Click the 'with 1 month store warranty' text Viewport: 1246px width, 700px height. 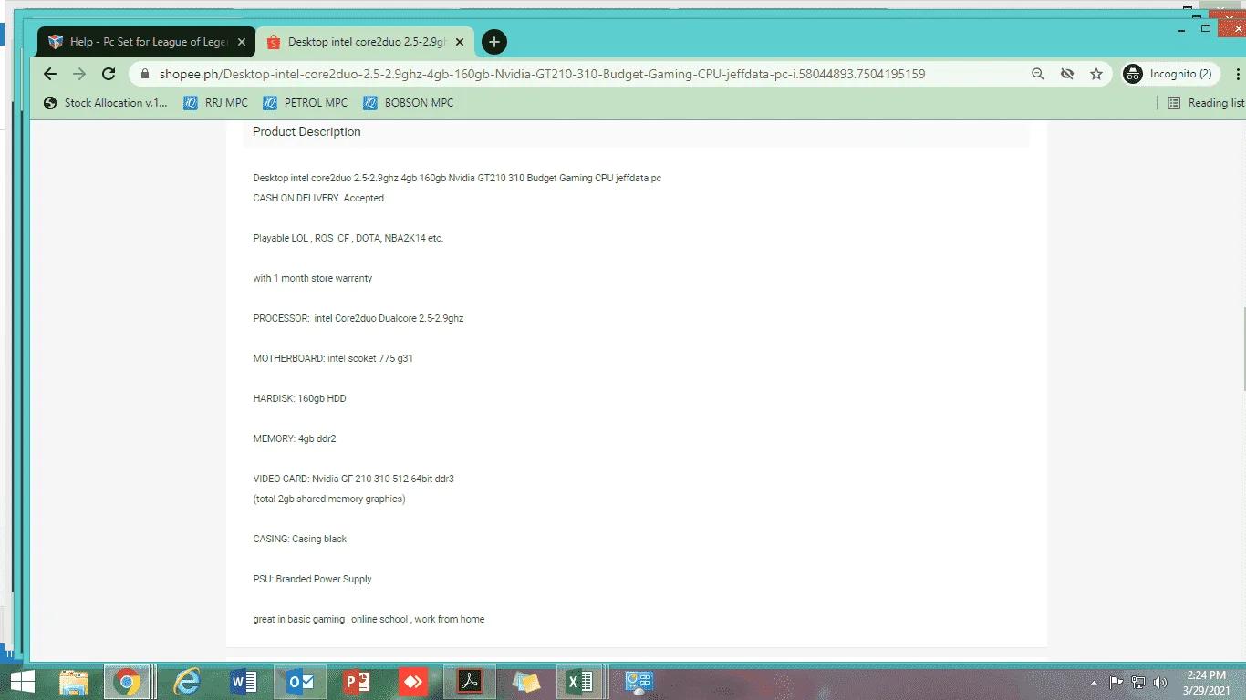coord(313,278)
